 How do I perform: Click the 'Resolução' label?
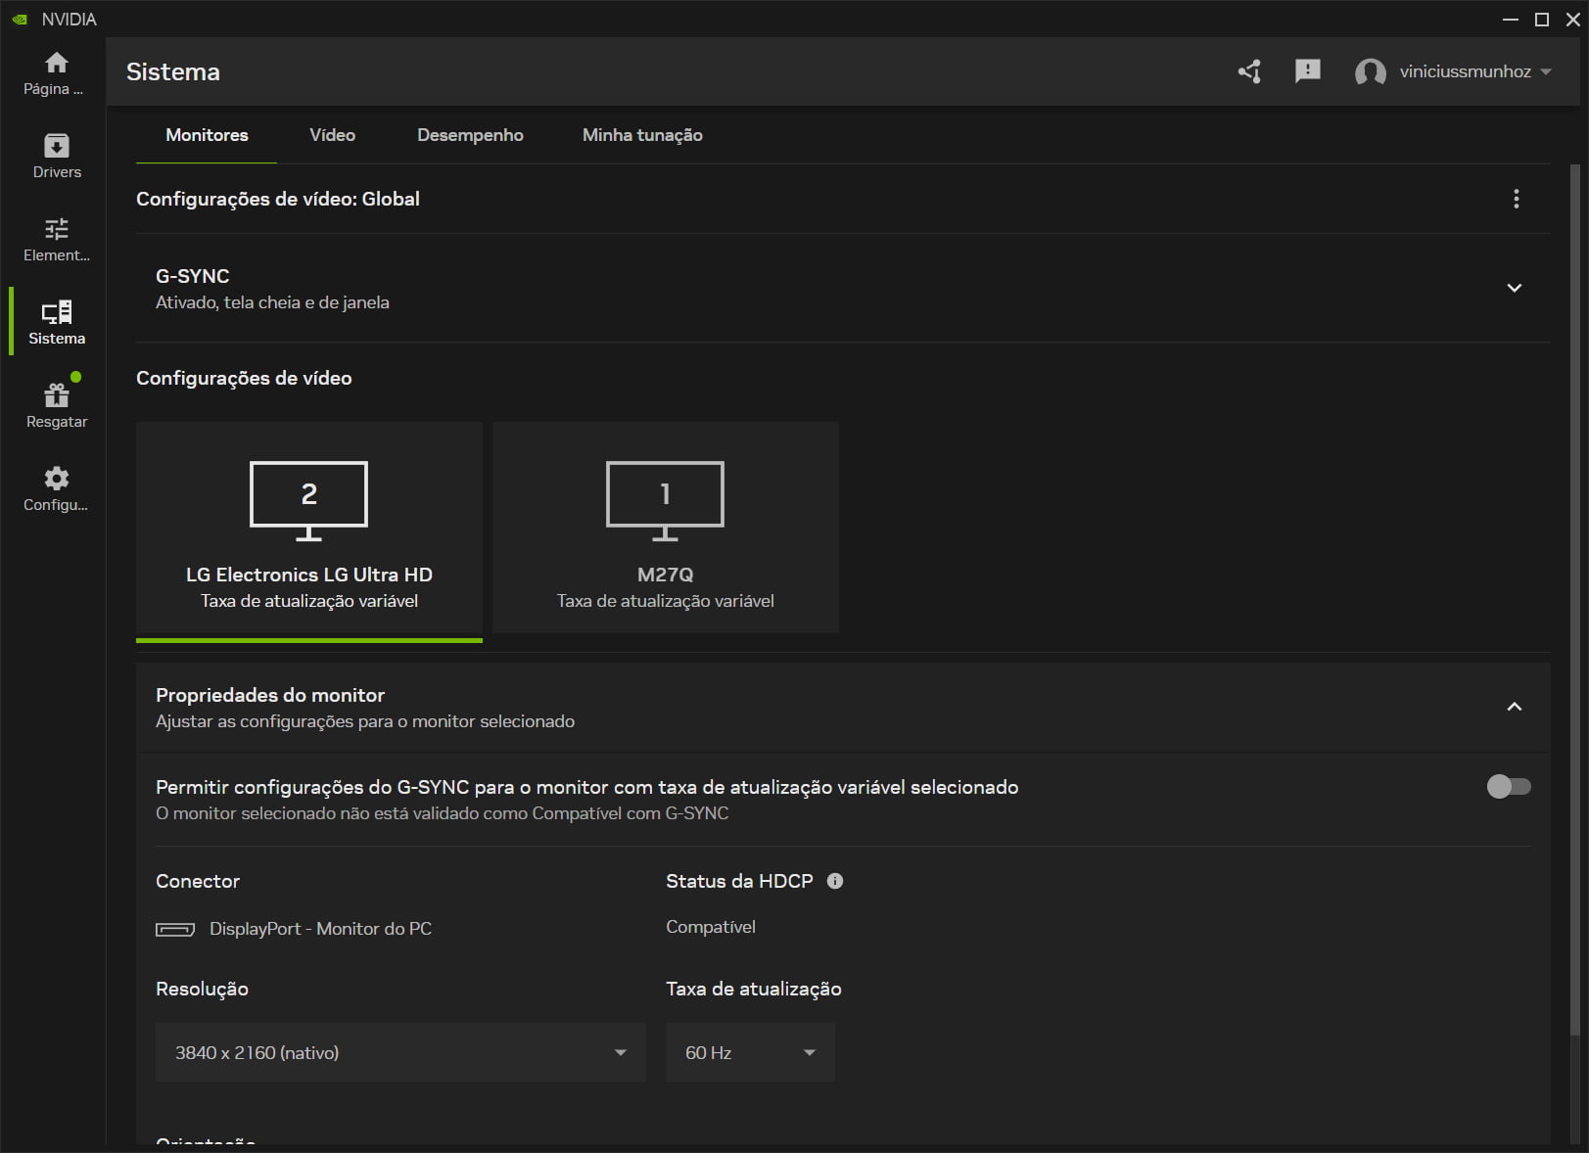pyautogui.click(x=202, y=989)
